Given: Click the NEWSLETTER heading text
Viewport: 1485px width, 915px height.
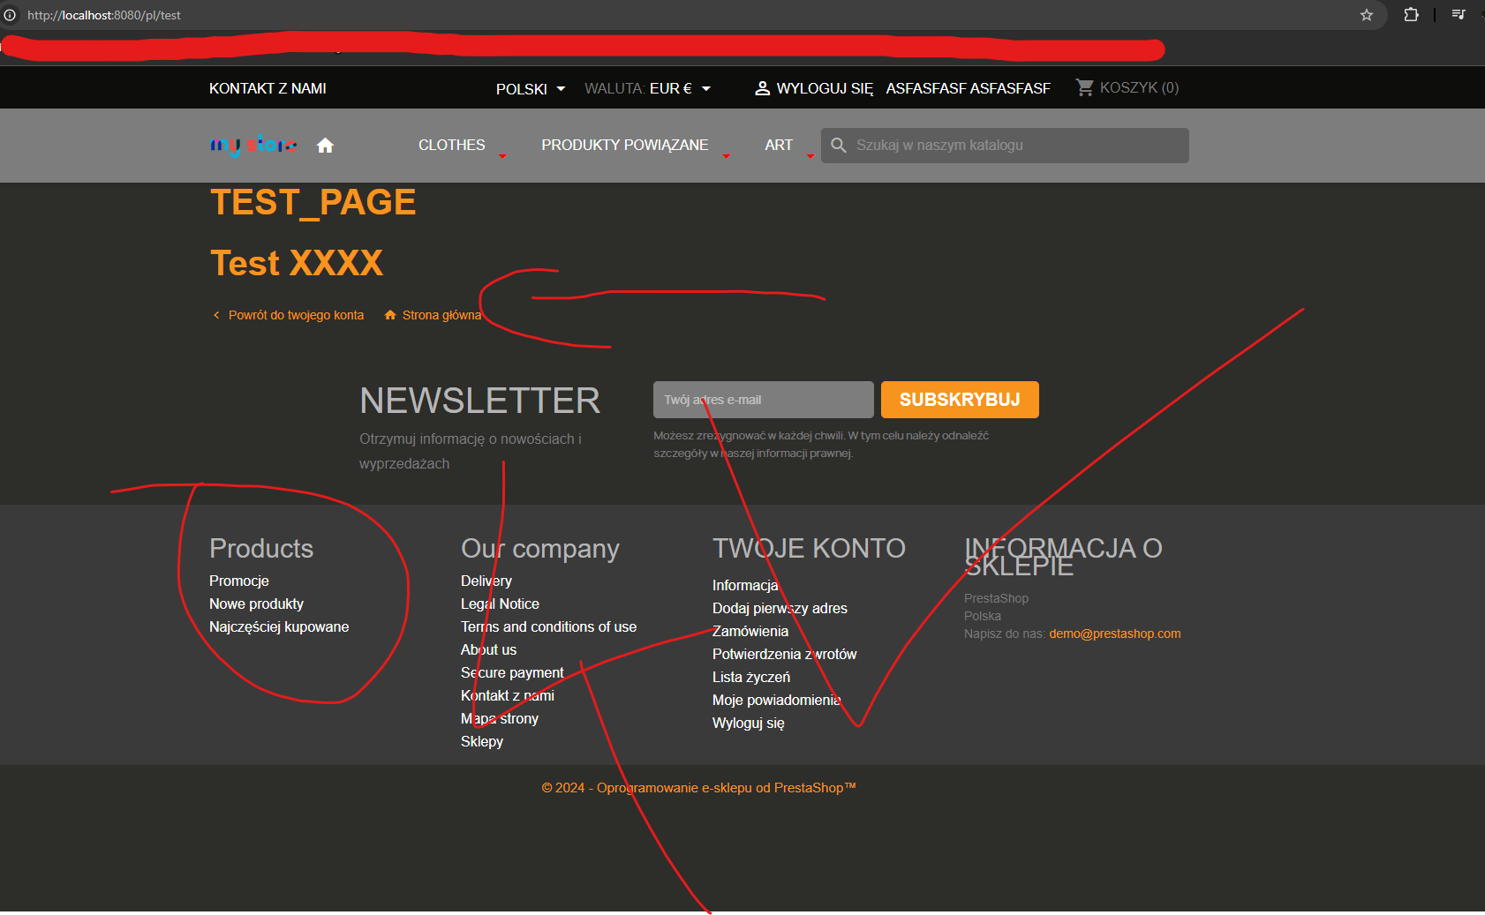Looking at the screenshot, I should click(480, 401).
